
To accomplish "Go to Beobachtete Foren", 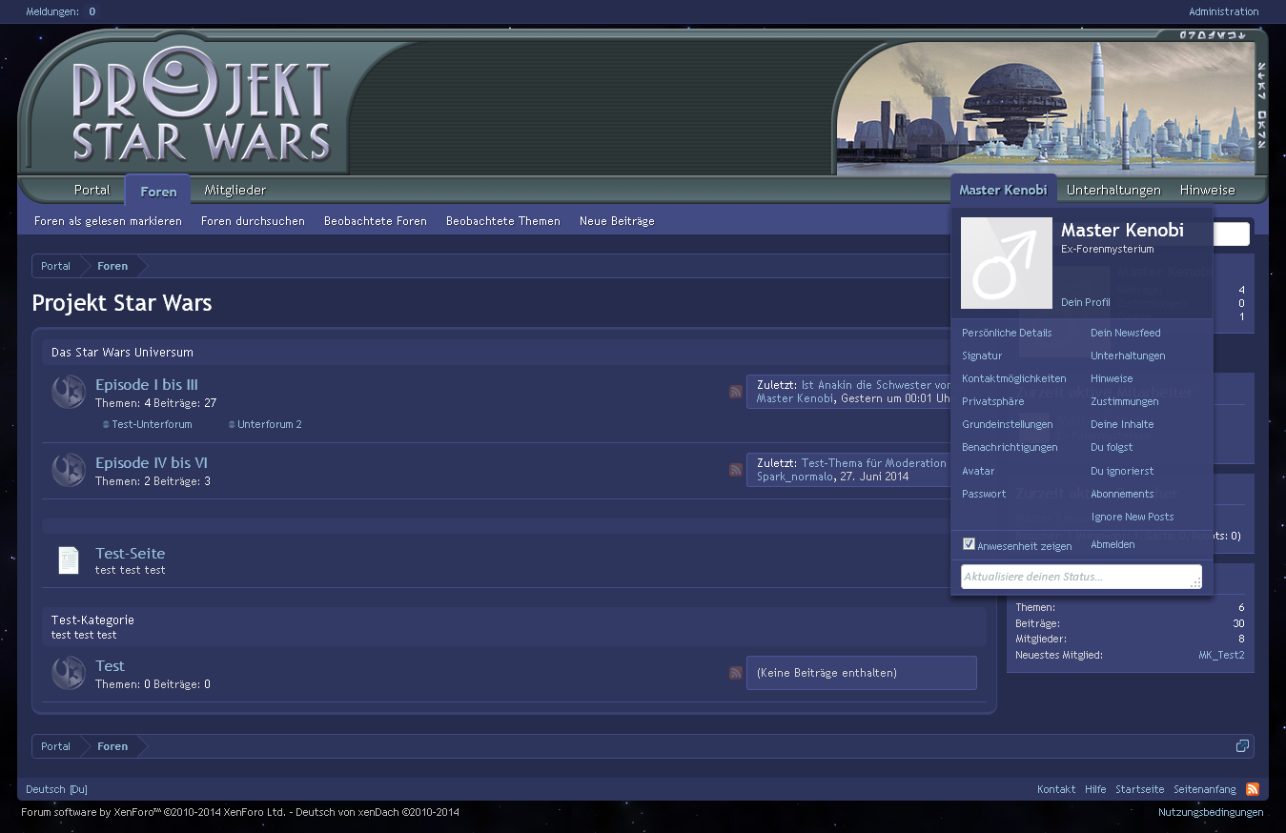I will [376, 221].
